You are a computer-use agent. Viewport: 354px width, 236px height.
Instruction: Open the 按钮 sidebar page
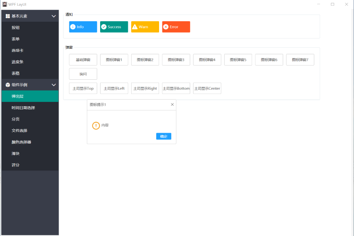[x=30, y=27]
